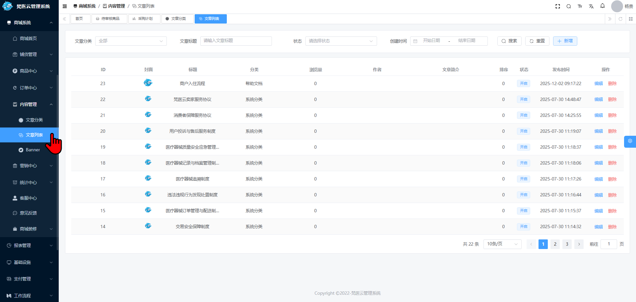Screen dimensions: 636x302
Task: Open the 10条/页 page size selector
Action: [502, 244]
